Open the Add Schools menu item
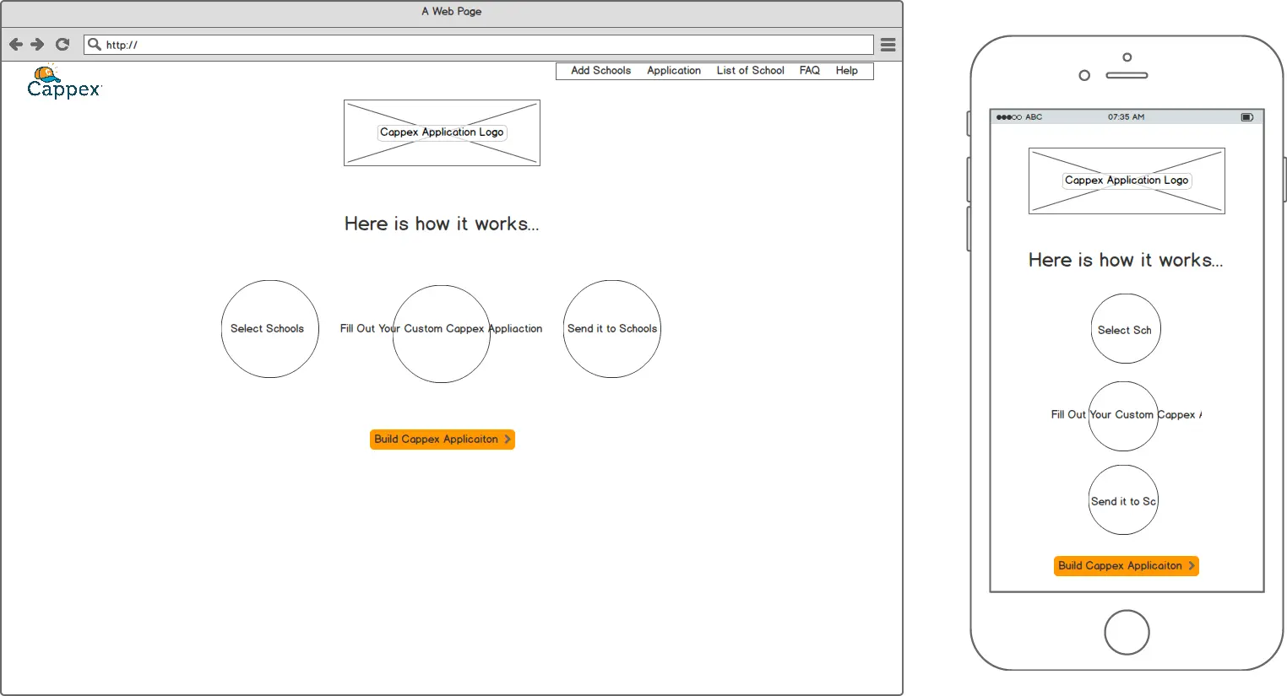This screenshot has width=1287, height=696. (599, 71)
